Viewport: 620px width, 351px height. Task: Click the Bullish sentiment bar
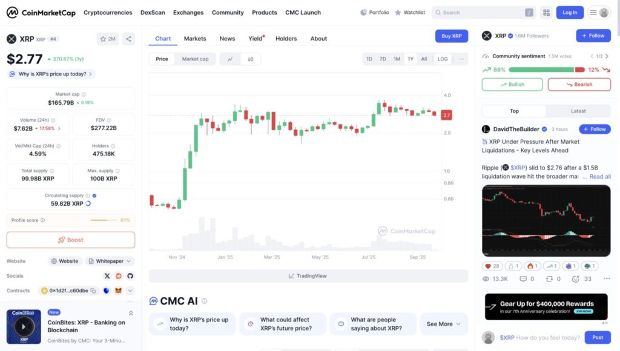pyautogui.click(x=512, y=85)
